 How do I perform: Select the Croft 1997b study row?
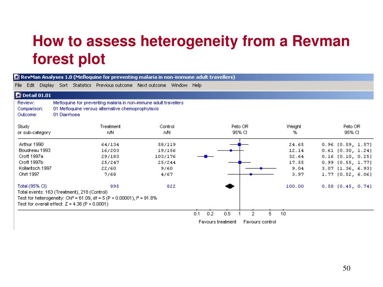195,162
